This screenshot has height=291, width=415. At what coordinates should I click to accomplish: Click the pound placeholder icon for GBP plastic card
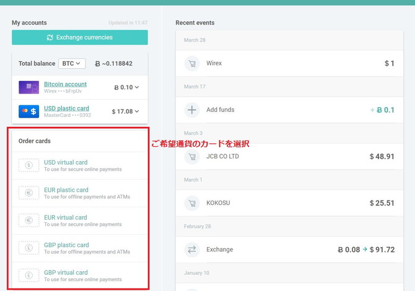coord(29,248)
